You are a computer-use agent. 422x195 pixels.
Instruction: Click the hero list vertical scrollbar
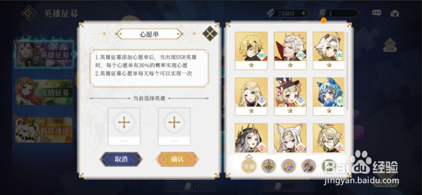(347, 71)
